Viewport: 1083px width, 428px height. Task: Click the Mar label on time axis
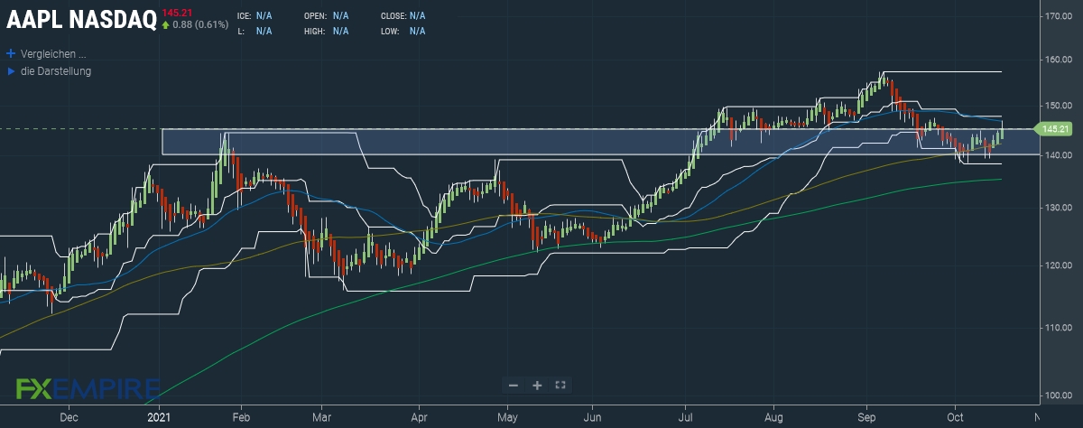pyautogui.click(x=320, y=419)
